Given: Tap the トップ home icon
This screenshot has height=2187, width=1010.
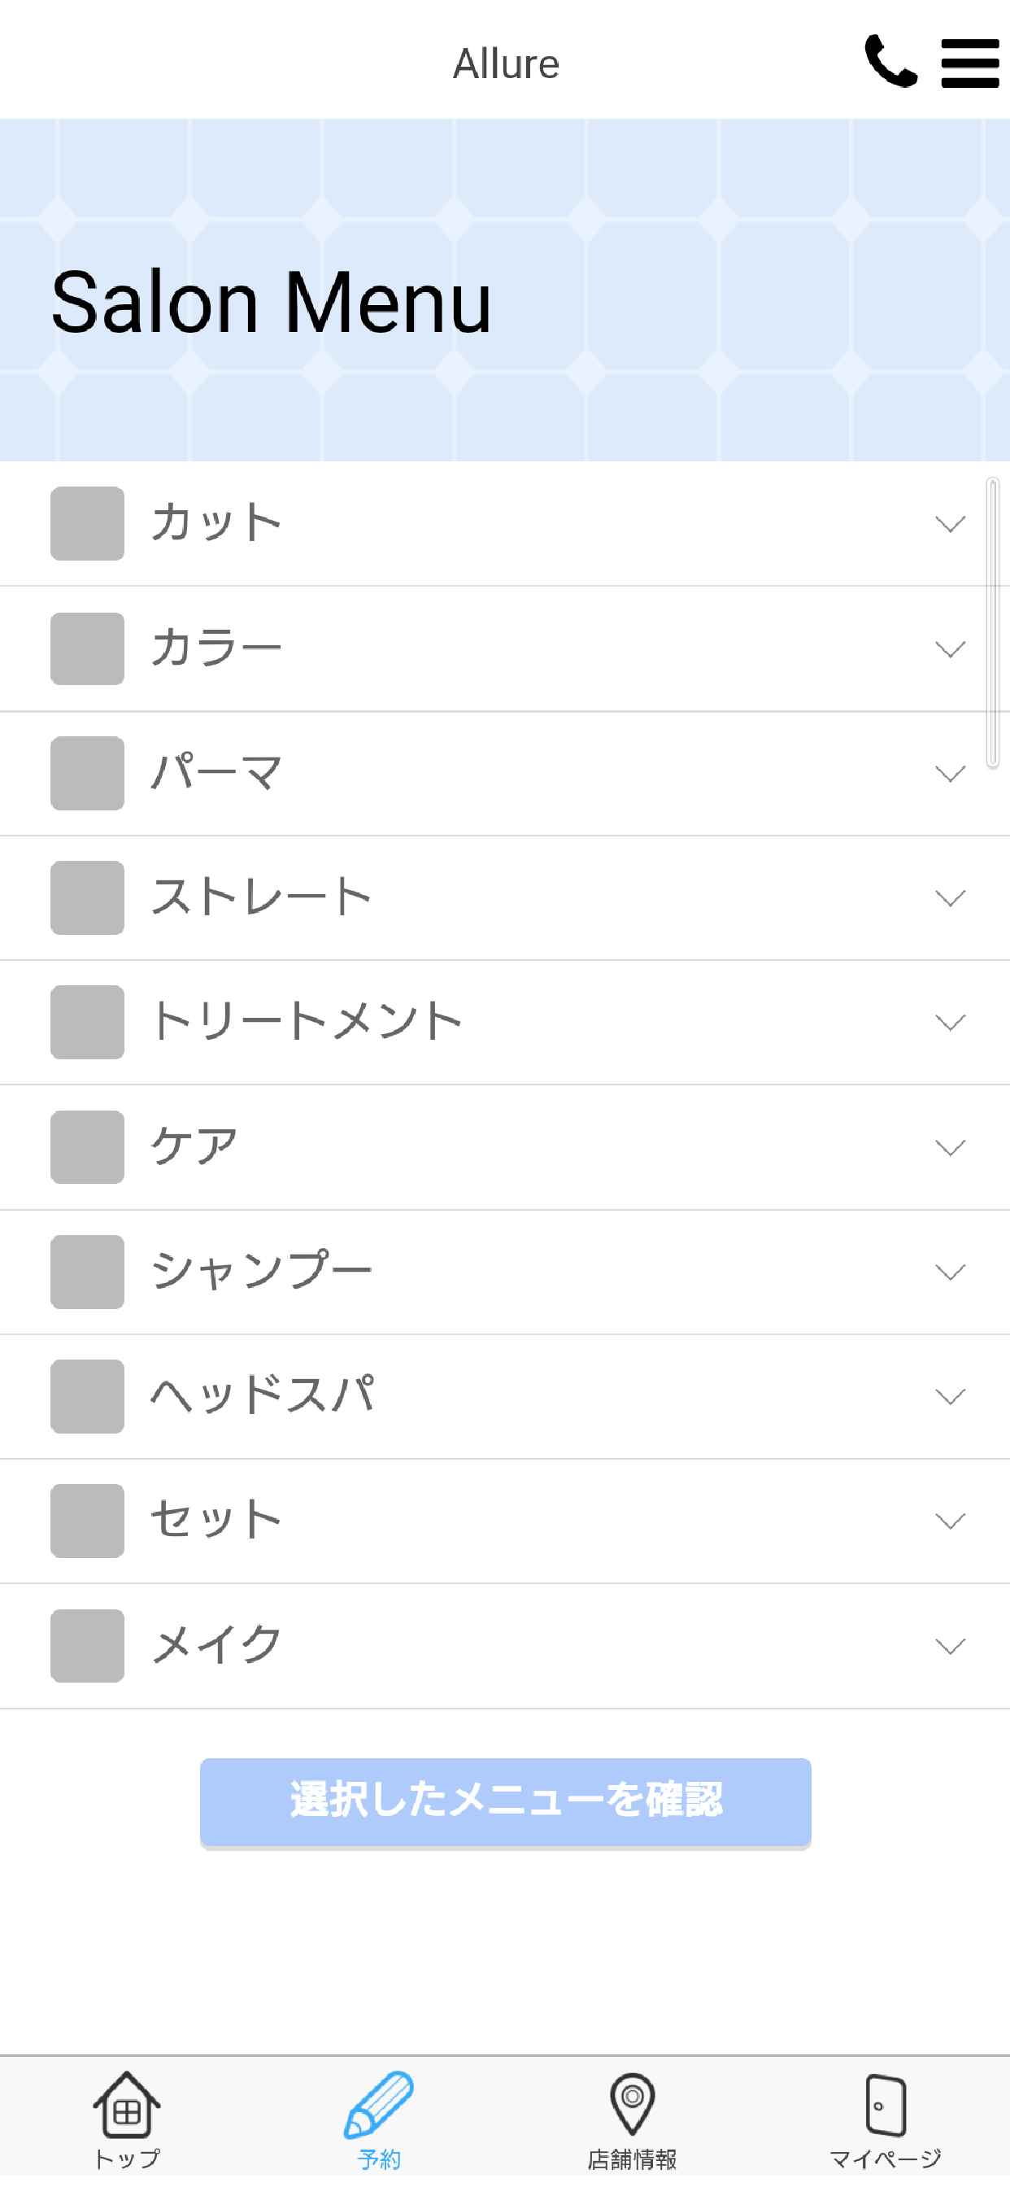Looking at the screenshot, I should click(x=127, y=2105).
